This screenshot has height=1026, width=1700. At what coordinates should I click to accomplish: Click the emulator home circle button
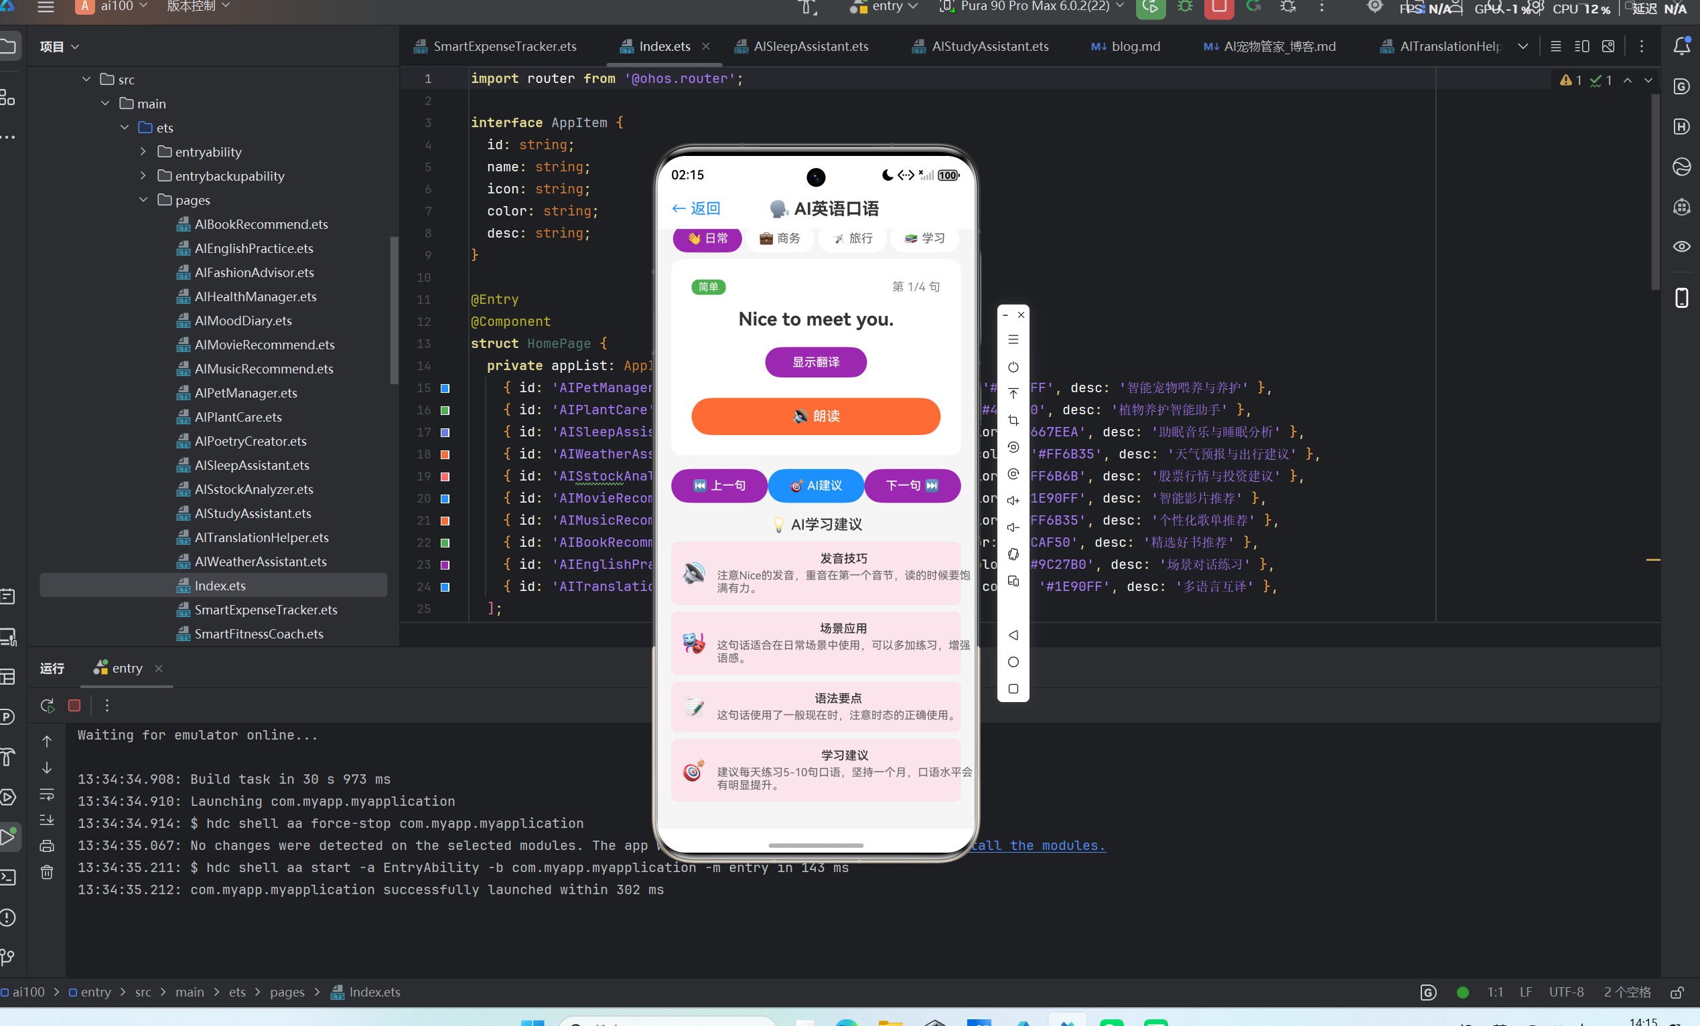pos(1013,662)
